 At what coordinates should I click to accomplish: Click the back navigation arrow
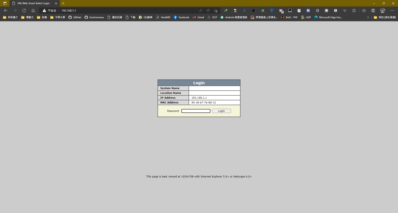(6, 10)
